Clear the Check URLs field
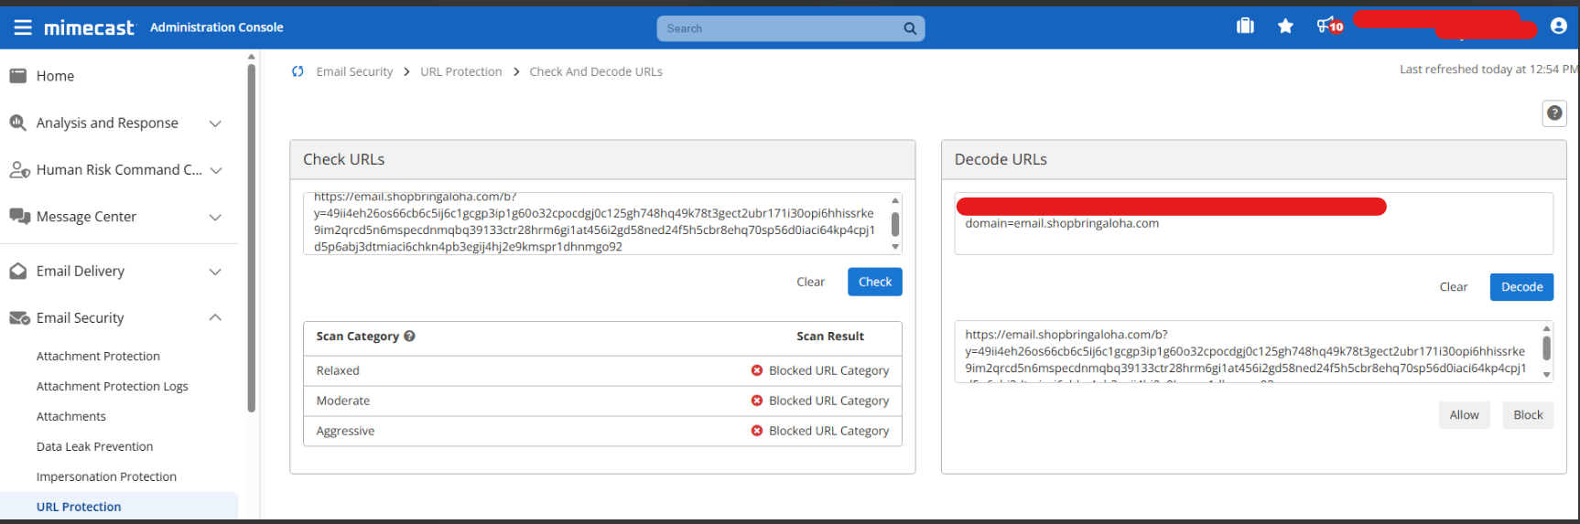 pyautogui.click(x=810, y=282)
